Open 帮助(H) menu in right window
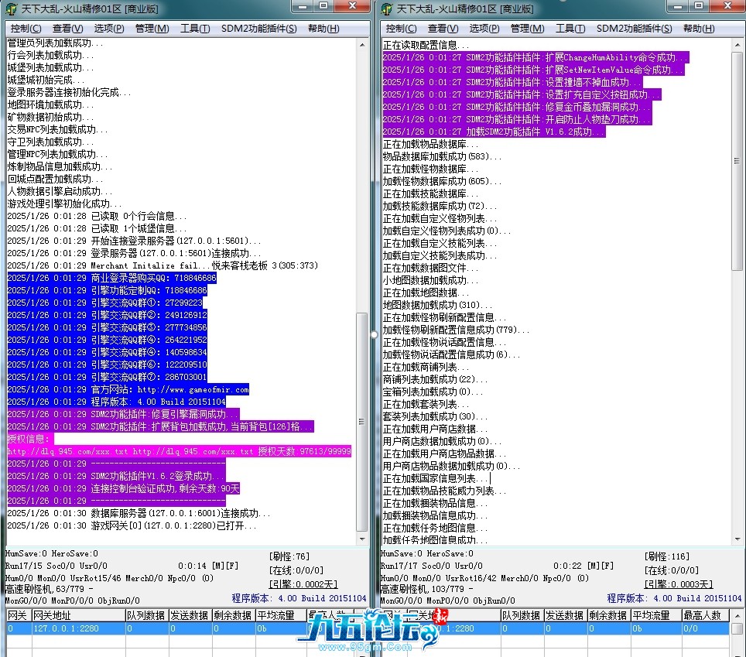 pyautogui.click(x=699, y=29)
